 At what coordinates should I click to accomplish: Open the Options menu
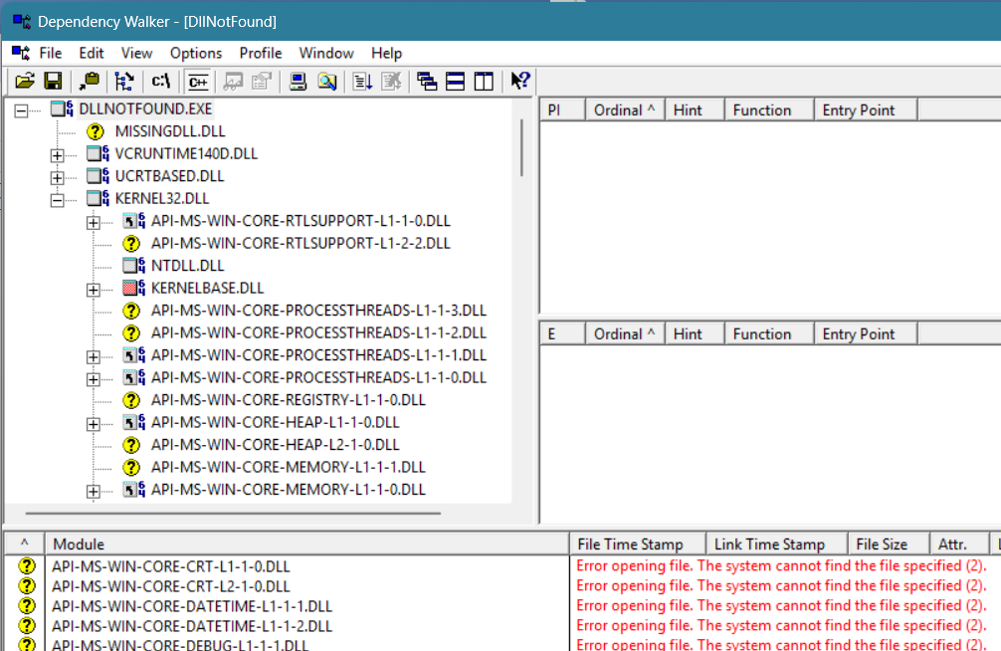(196, 53)
